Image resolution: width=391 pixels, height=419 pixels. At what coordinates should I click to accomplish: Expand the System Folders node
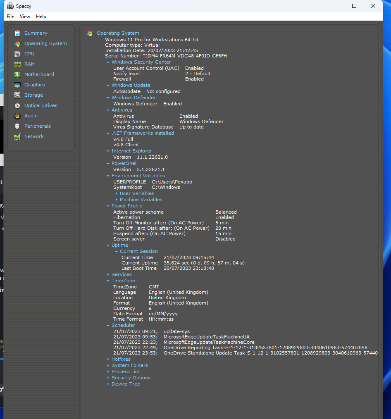pos(108,366)
